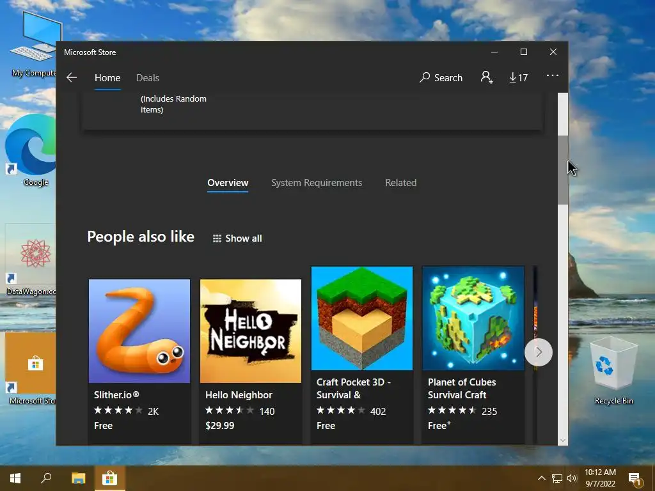Open the Slither.io game thumbnail
This screenshot has height=491, width=655.
coord(139,331)
